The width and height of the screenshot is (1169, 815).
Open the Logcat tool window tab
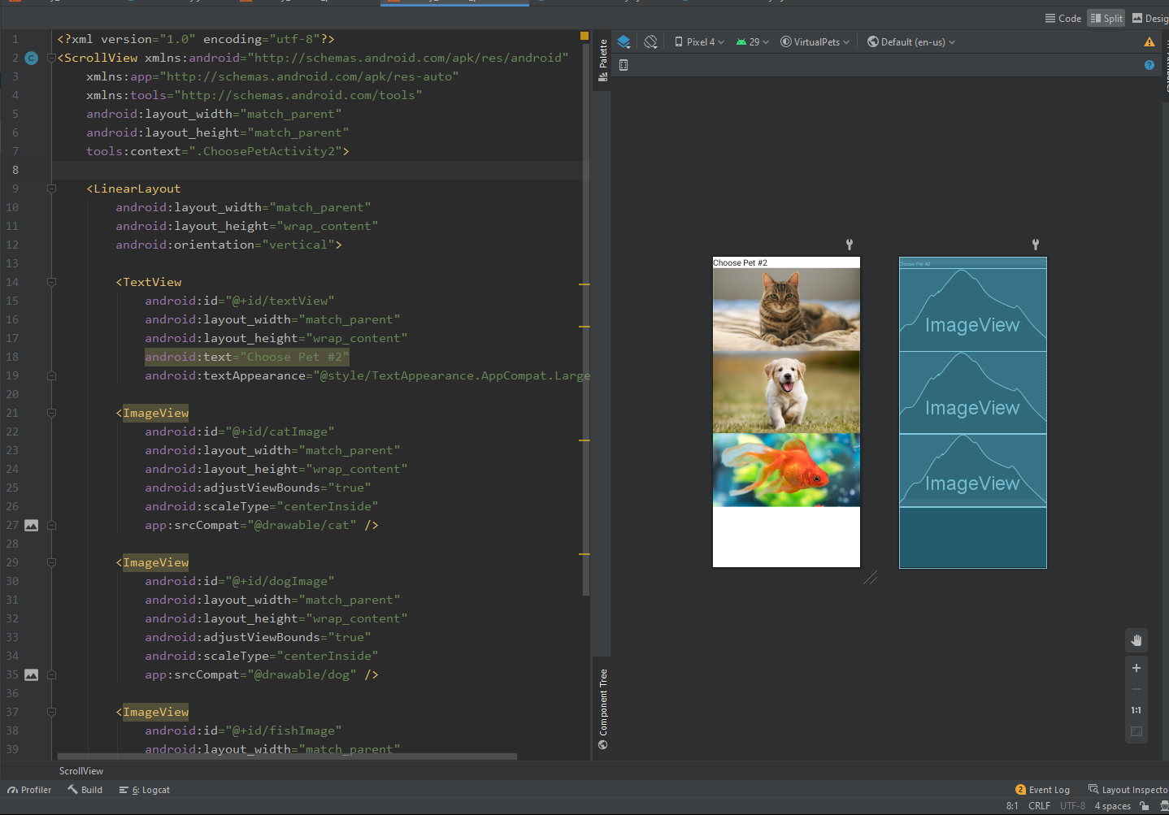click(145, 790)
